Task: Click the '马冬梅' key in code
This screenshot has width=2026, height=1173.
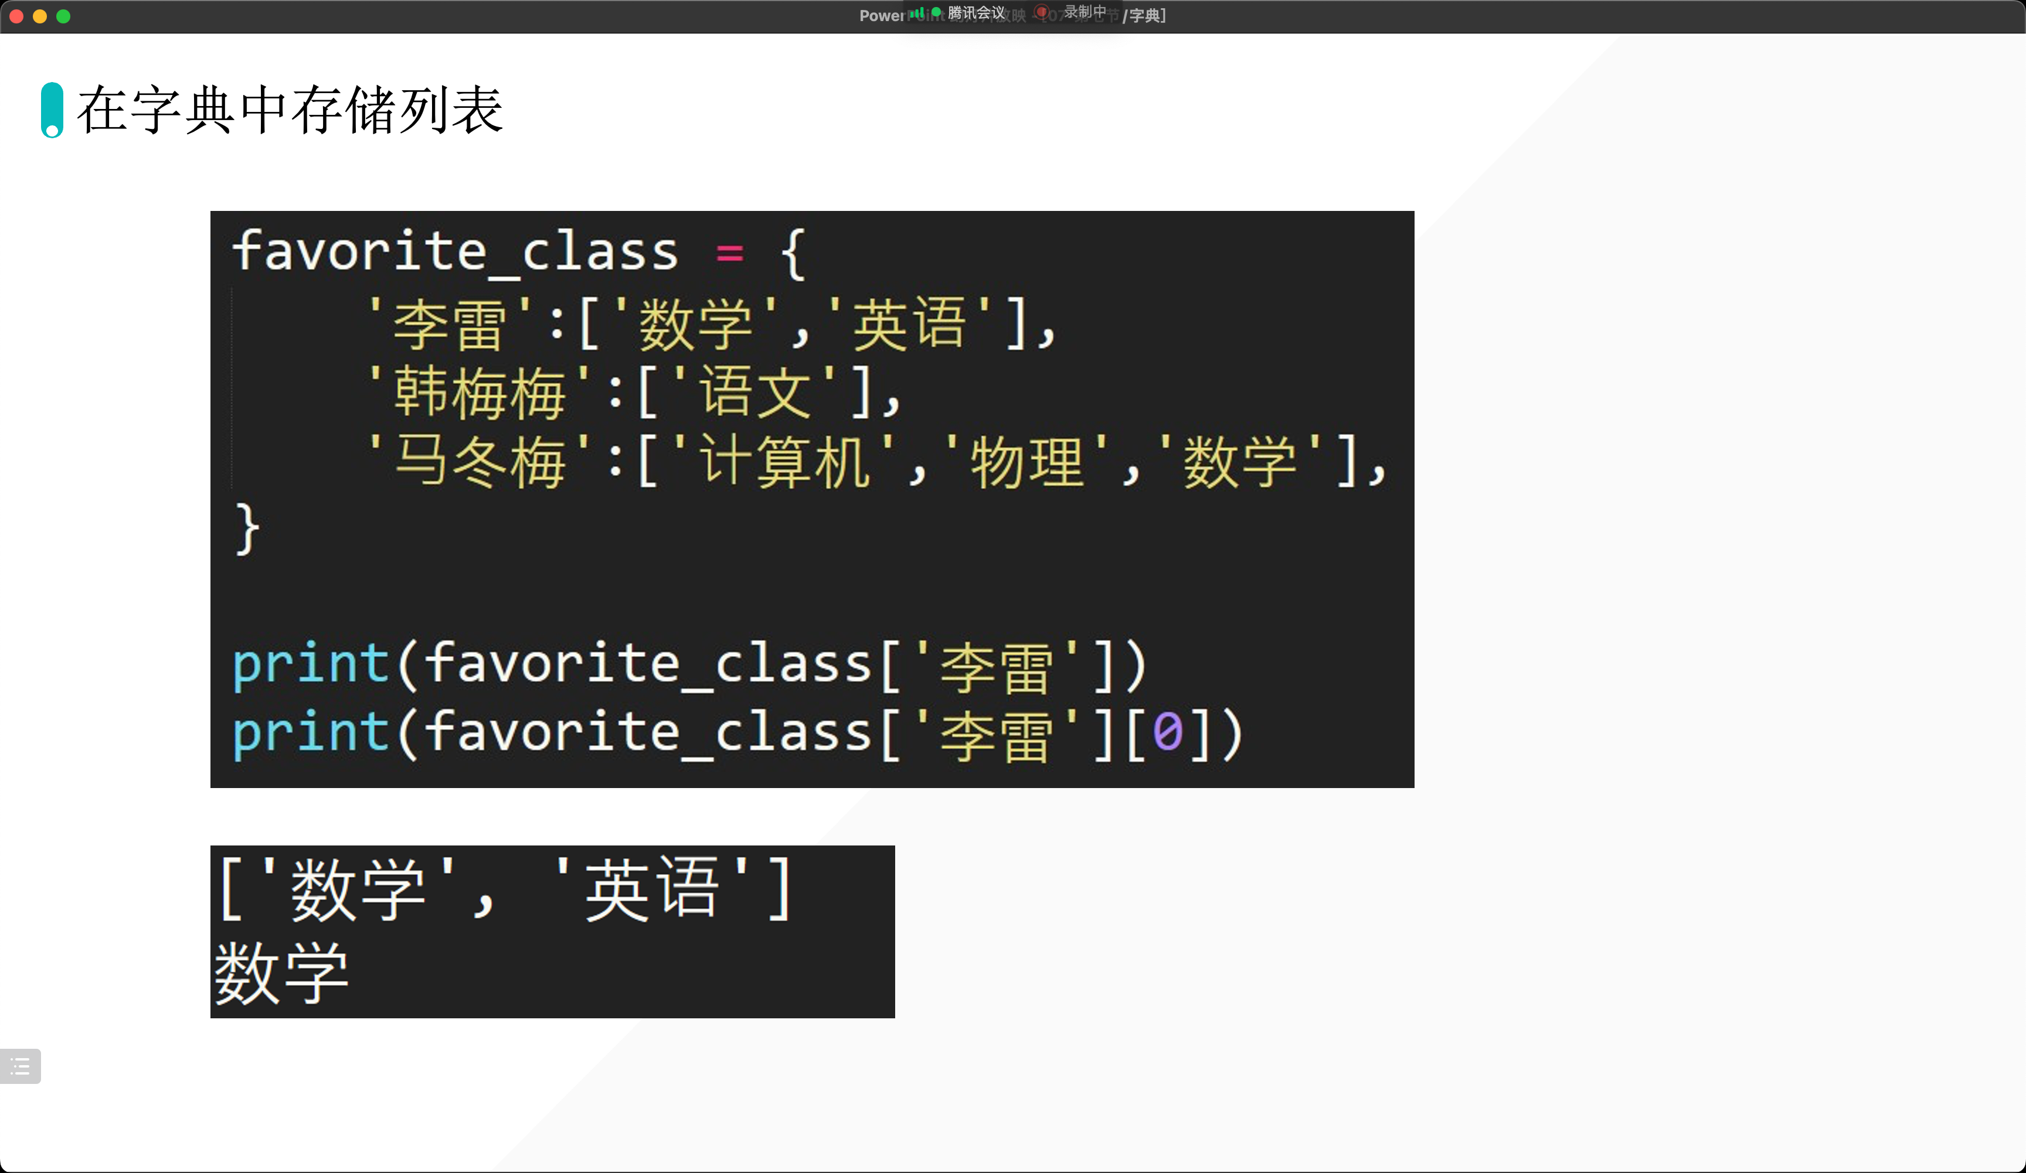Action: [x=479, y=461]
